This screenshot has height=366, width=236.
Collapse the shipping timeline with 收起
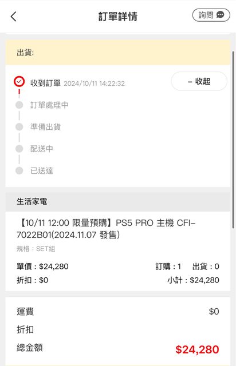pos(199,81)
